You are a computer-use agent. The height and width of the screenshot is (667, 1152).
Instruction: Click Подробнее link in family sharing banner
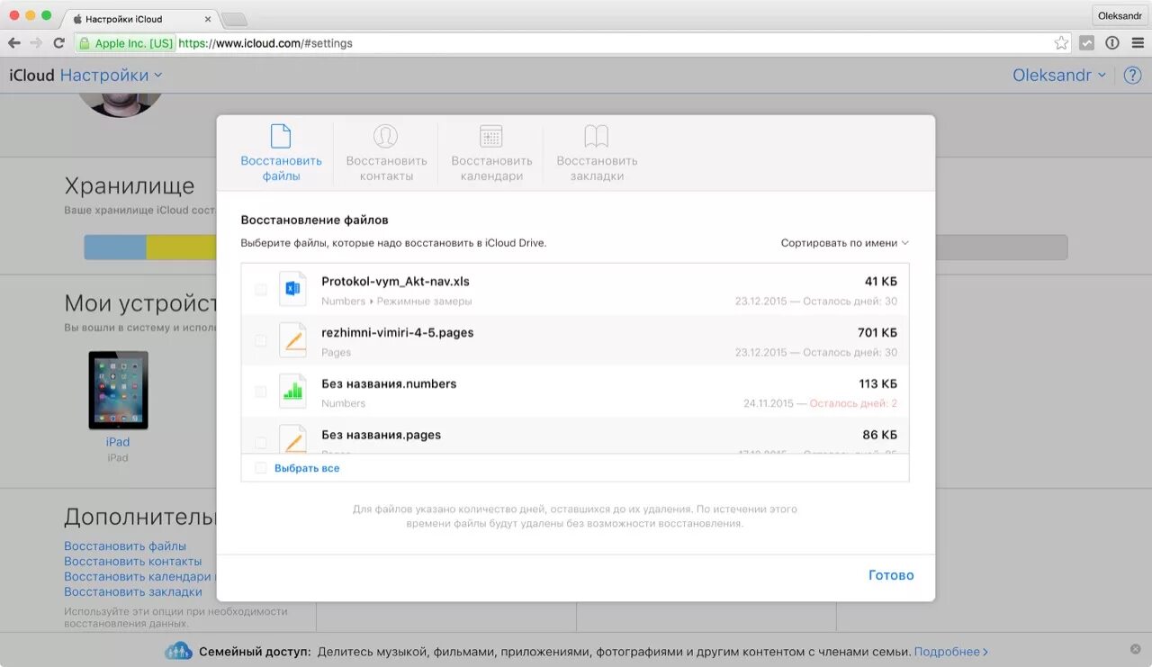[x=951, y=651]
